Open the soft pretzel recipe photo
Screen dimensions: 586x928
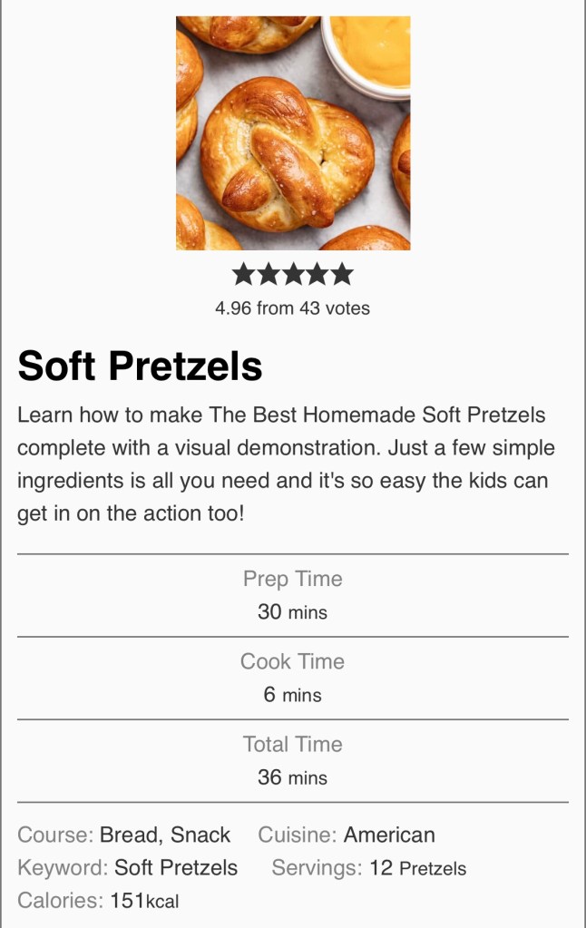293,132
